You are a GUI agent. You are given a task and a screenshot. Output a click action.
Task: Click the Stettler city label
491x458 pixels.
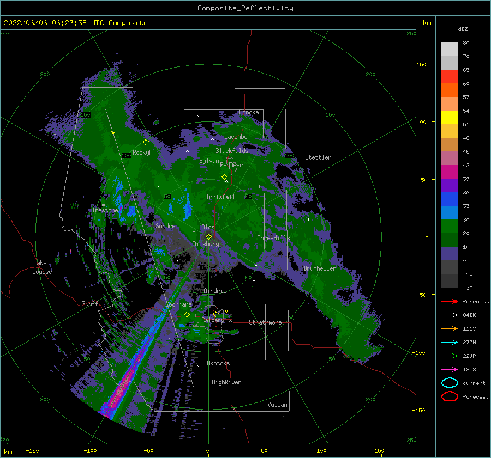tap(318, 157)
